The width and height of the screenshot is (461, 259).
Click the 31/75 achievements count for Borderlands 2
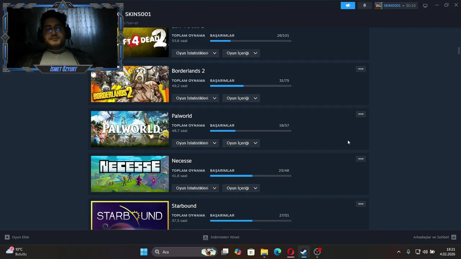[x=284, y=81]
